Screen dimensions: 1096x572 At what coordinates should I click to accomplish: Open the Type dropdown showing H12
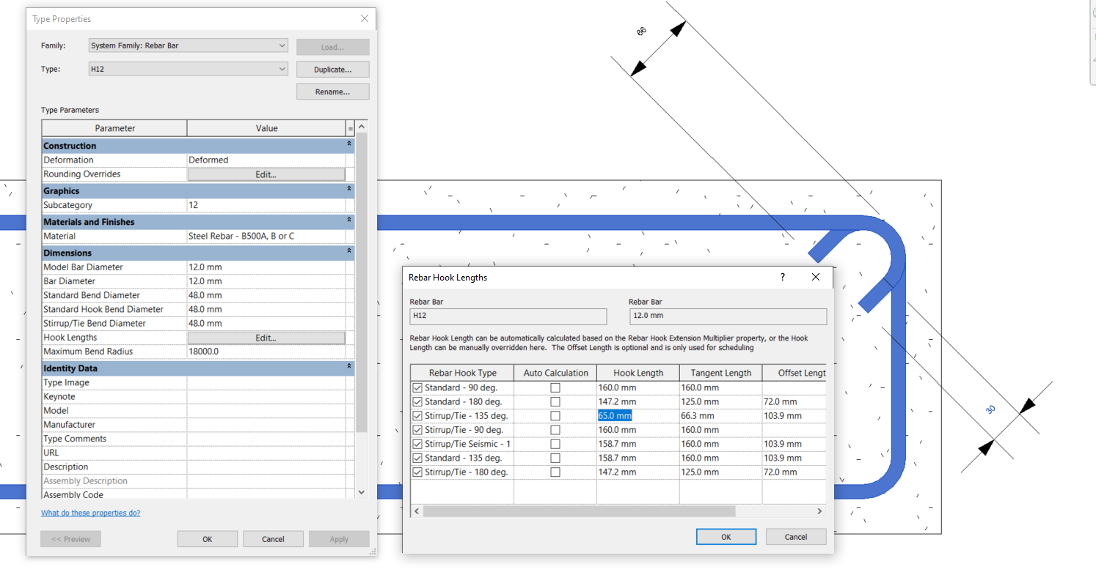coord(282,68)
